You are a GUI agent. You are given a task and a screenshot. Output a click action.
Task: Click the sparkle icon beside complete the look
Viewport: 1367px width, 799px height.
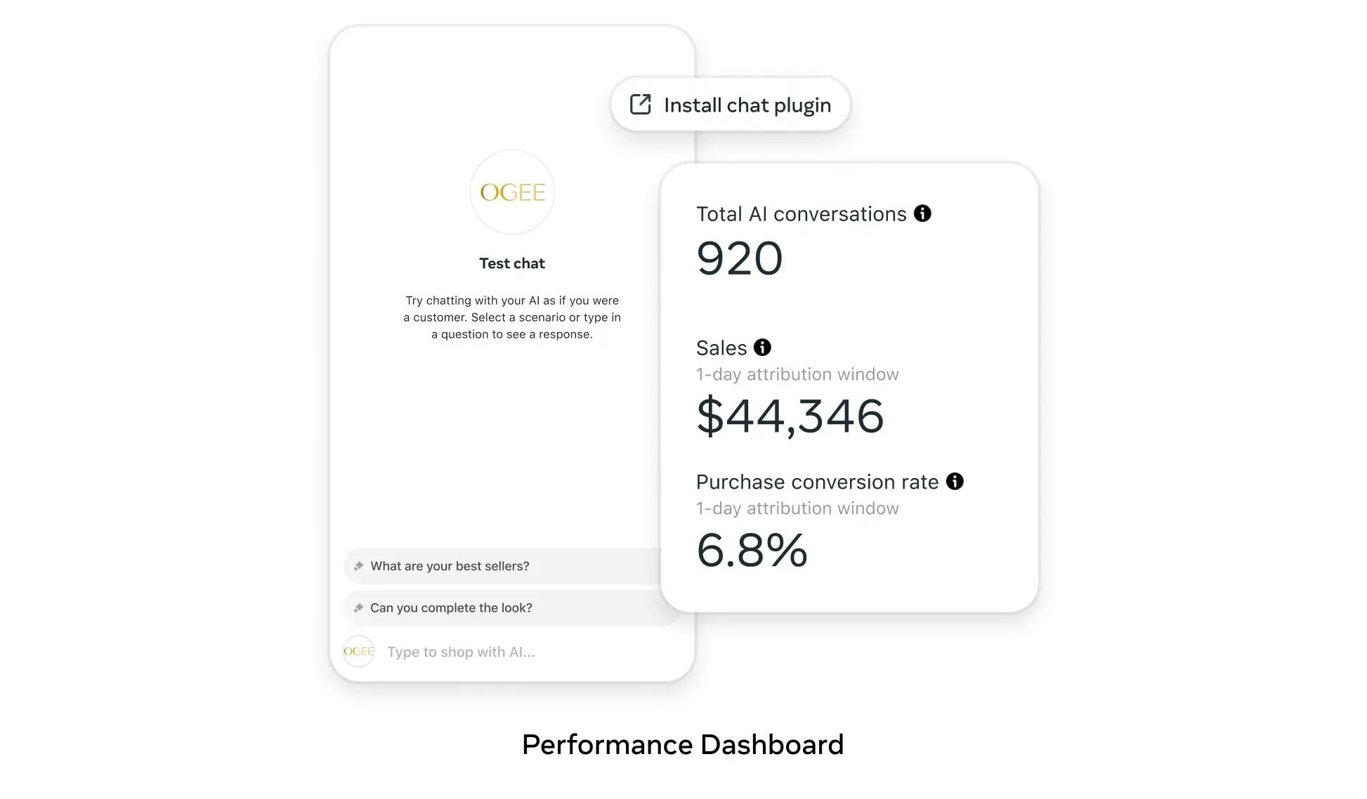tap(359, 608)
